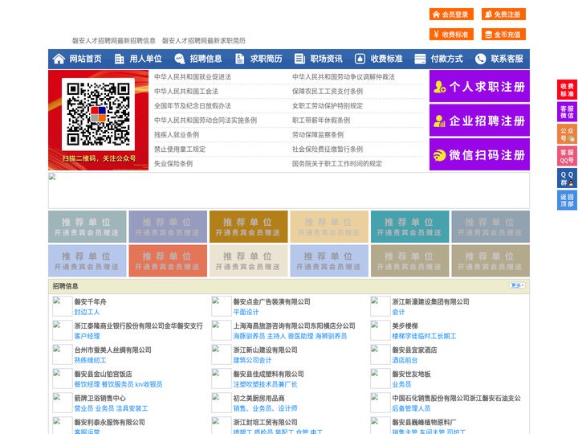Click 磐安人才招聘网最新求职简历 header link

click(x=203, y=41)
